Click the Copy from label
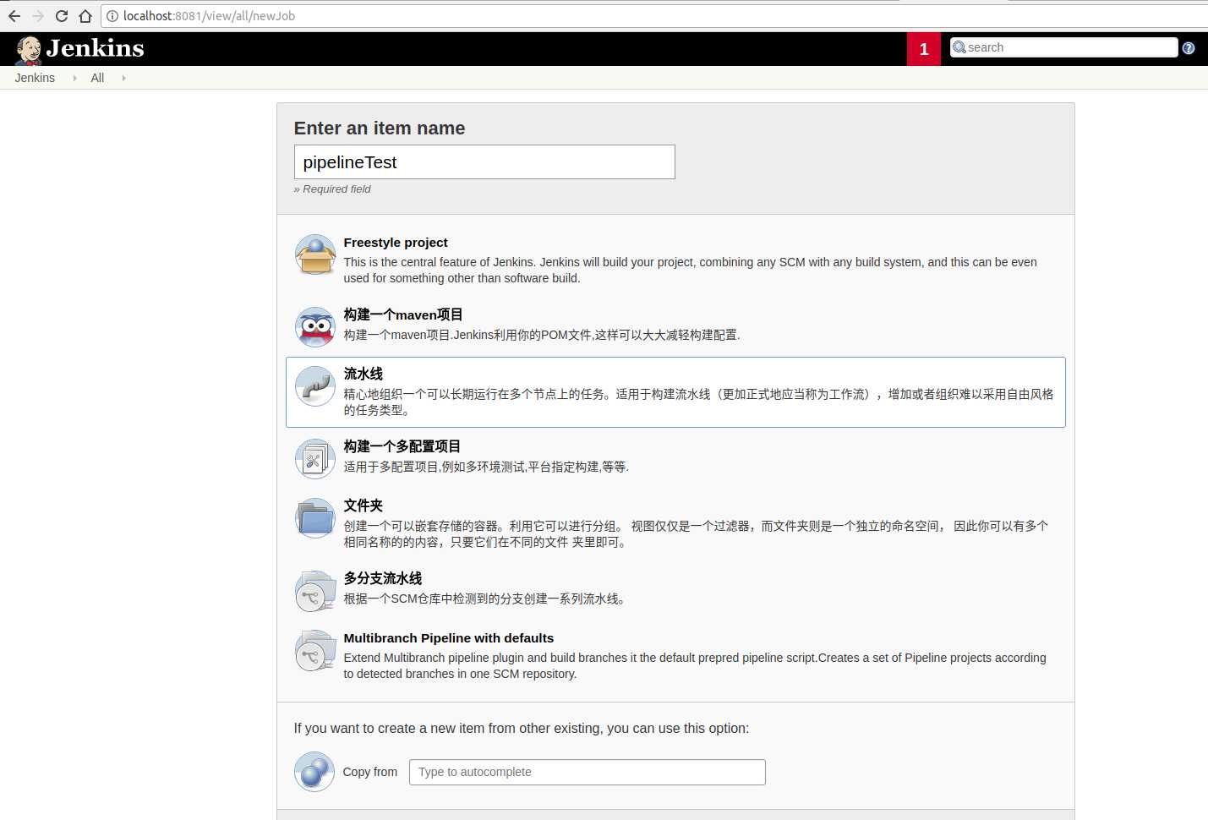The width and height of the screenshot is (1208, 820). click(370, 772)
